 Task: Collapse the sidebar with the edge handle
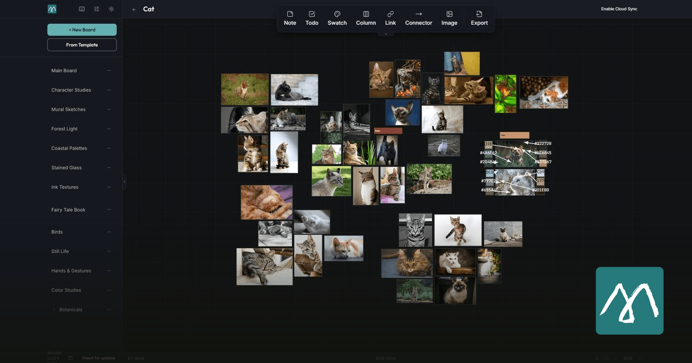tap(124, 181)
